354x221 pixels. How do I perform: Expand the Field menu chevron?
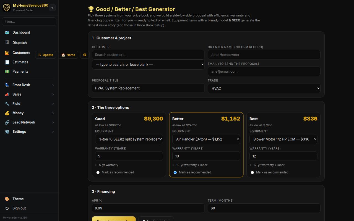click(x=53, y=104)
